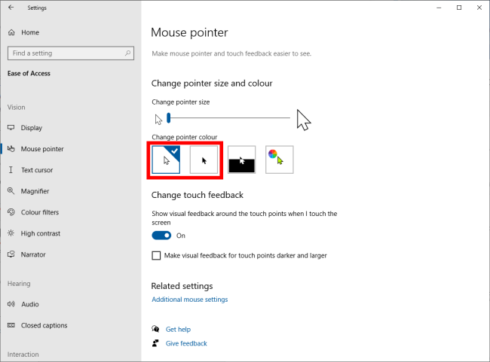Pick the custom colour pointer option
Screen dimensions: 490x362
tap(280, 160)
